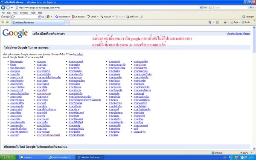
Task: Click the AutoLink toolbar button
Action: click(x=106, y=17)
